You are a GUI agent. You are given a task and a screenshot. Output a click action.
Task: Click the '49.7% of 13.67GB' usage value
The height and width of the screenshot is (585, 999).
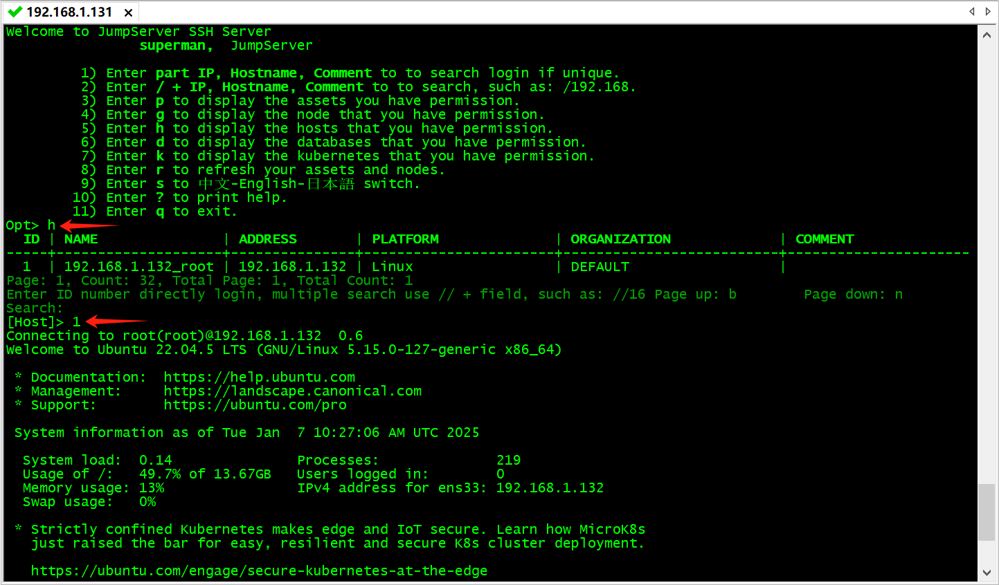(x=205, y=474)
